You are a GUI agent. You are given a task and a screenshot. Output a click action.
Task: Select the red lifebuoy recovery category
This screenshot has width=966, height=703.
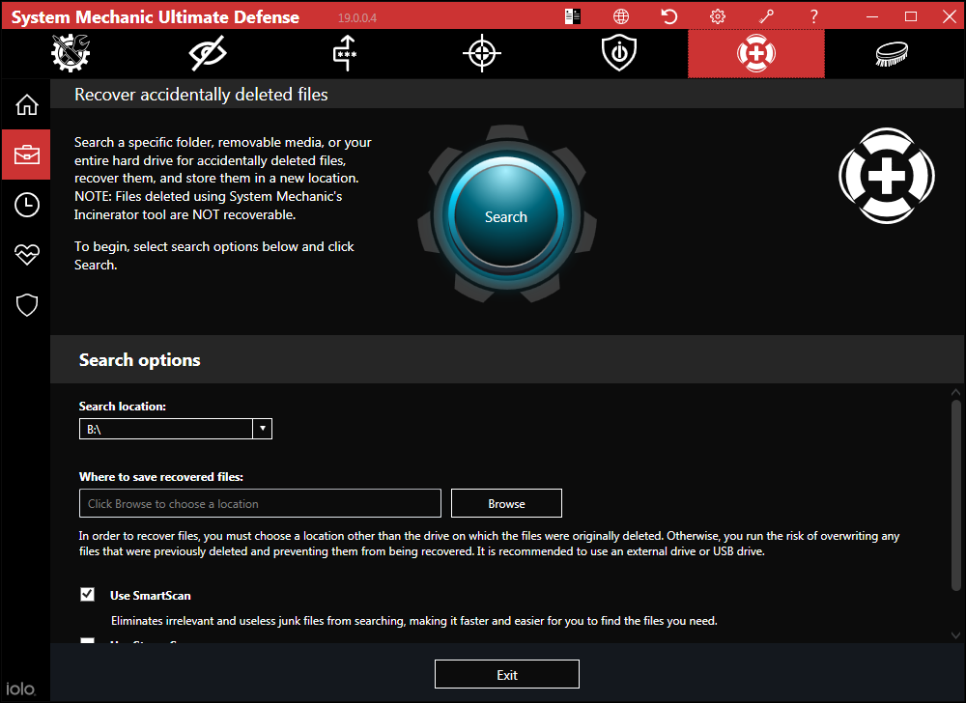(756, 53)
